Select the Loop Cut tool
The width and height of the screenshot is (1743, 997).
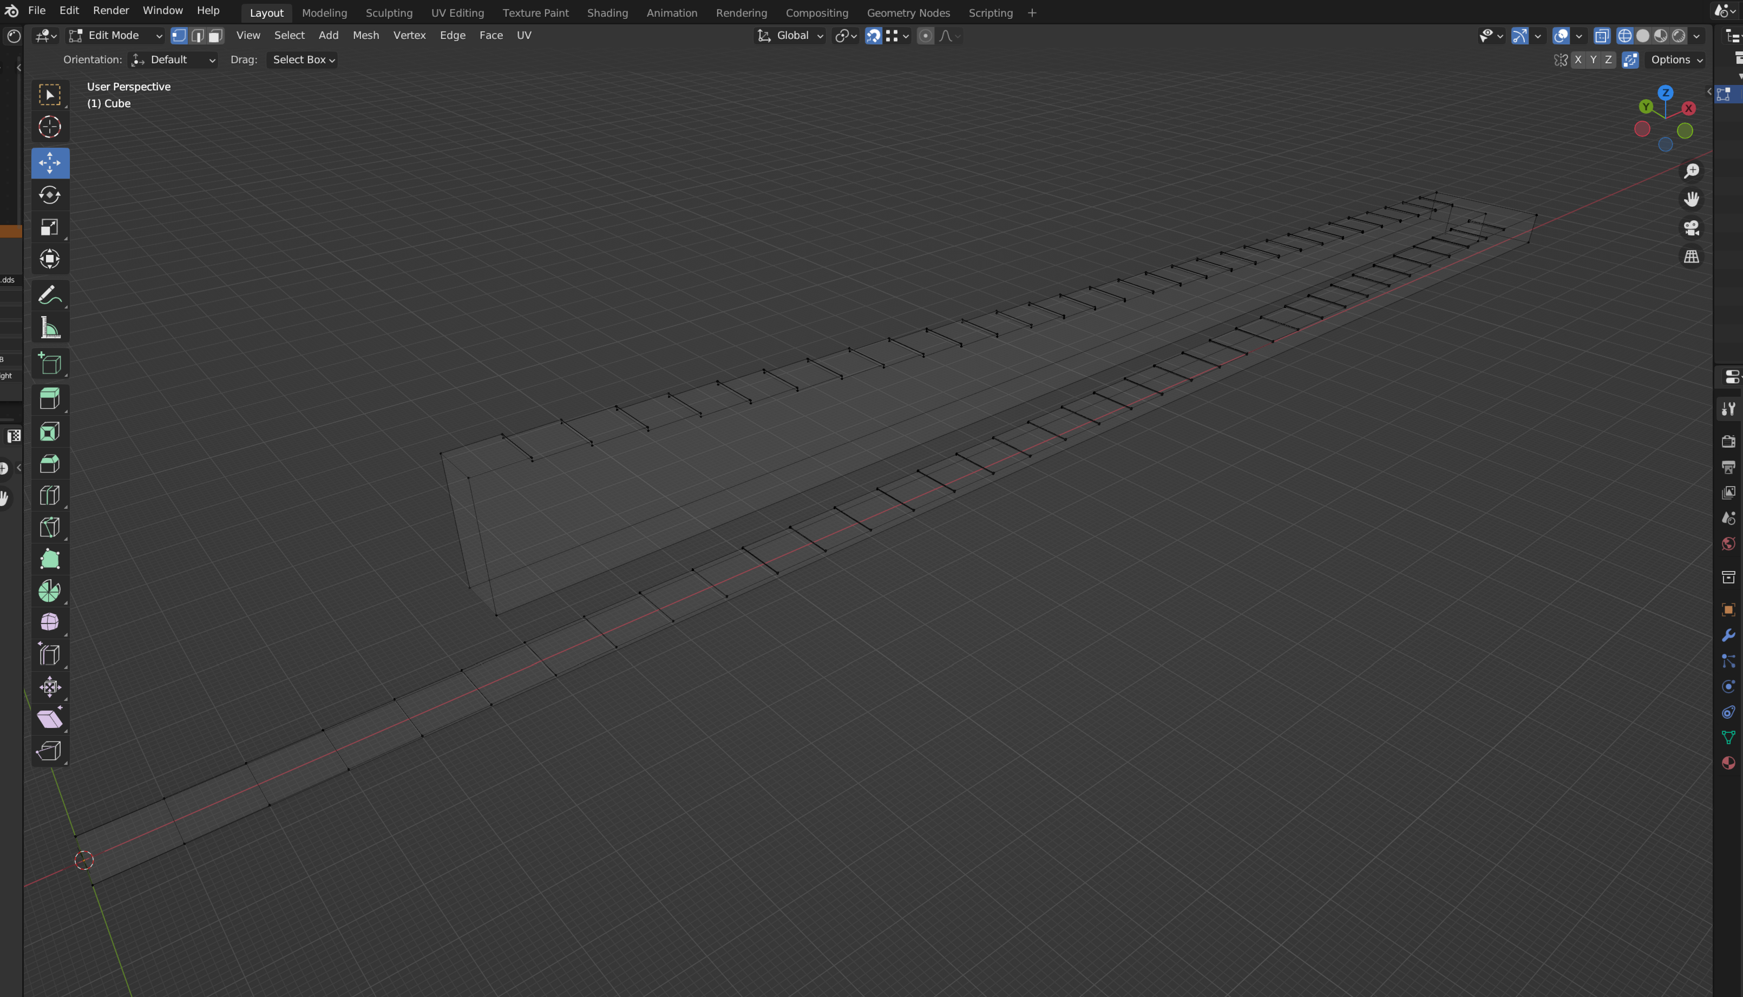pyautogui.click(x=49, y=495)
